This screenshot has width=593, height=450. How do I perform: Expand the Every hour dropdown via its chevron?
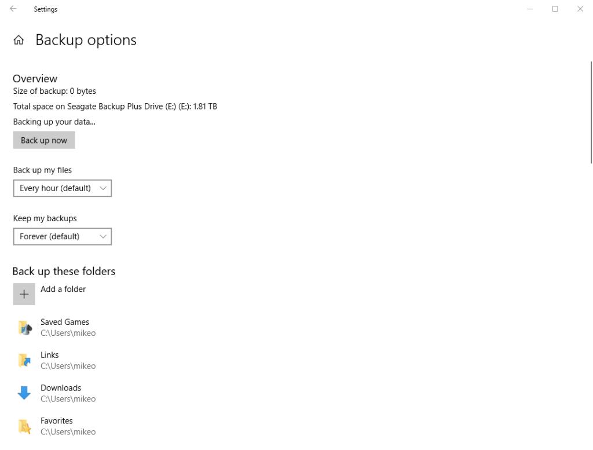103,188
